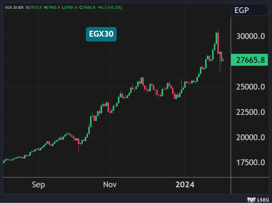Click the tall red candle at the peak
The image size is (272, 203).
coord(218,43)
